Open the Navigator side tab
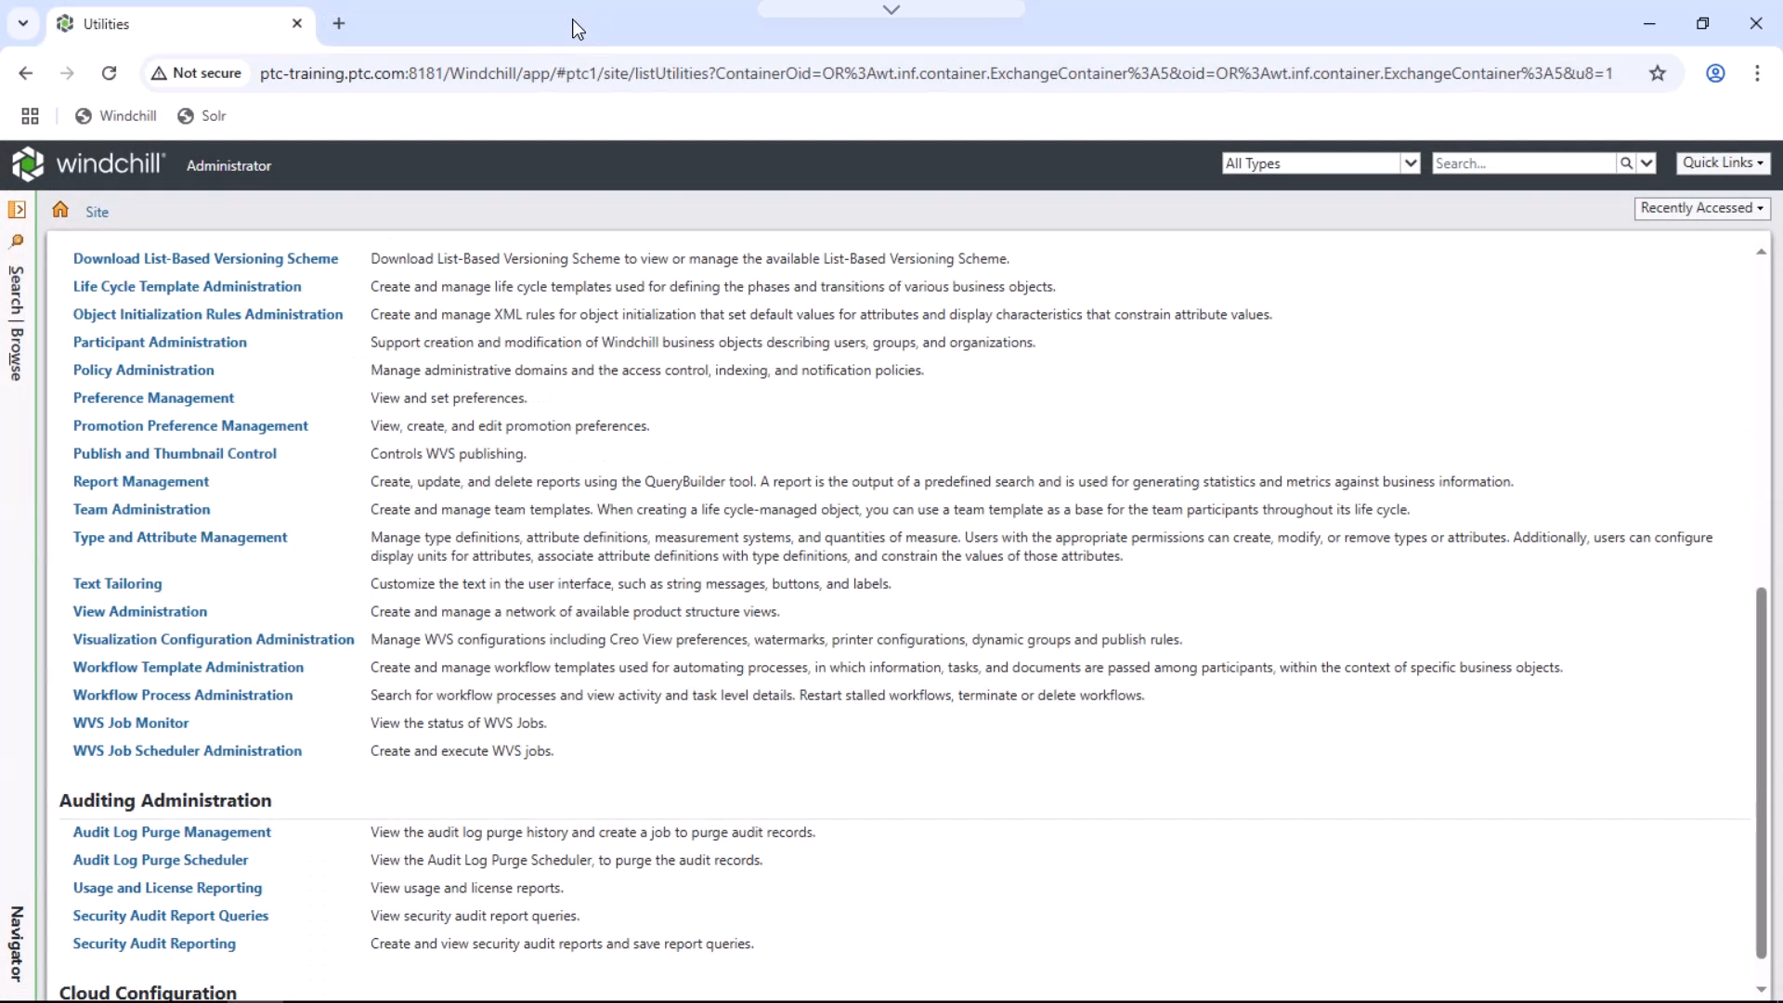This screenshot has width=1783, height=1003. point(16,944)
